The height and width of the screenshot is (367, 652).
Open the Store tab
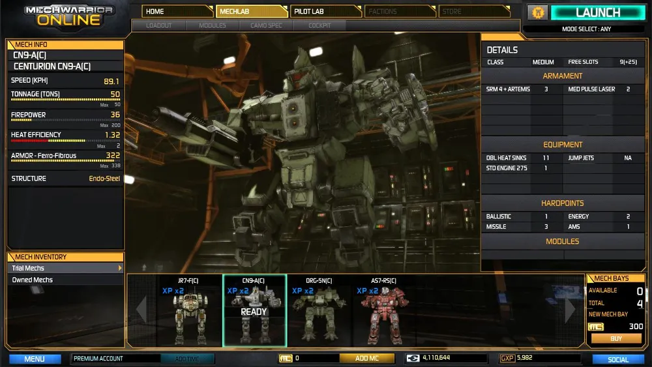point(474,11)
